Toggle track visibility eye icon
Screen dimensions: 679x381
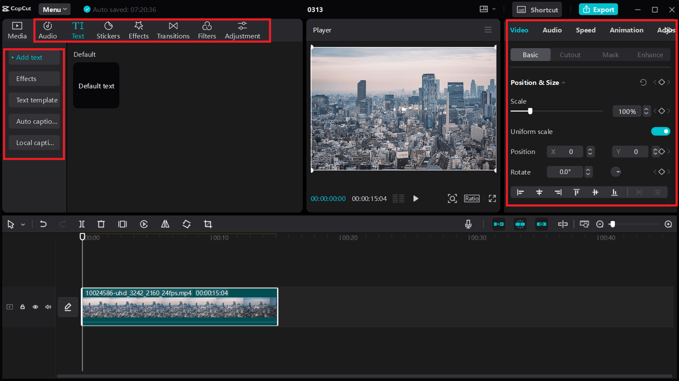[36, 307]
